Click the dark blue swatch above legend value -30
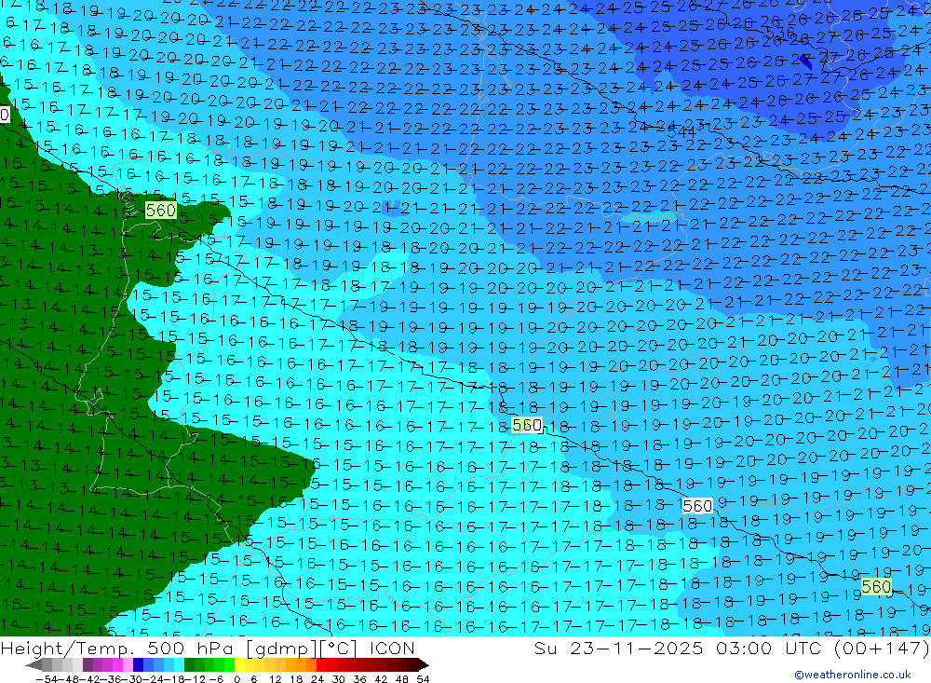Viewport: 931px width, 683px height. (x=138, y=665)
